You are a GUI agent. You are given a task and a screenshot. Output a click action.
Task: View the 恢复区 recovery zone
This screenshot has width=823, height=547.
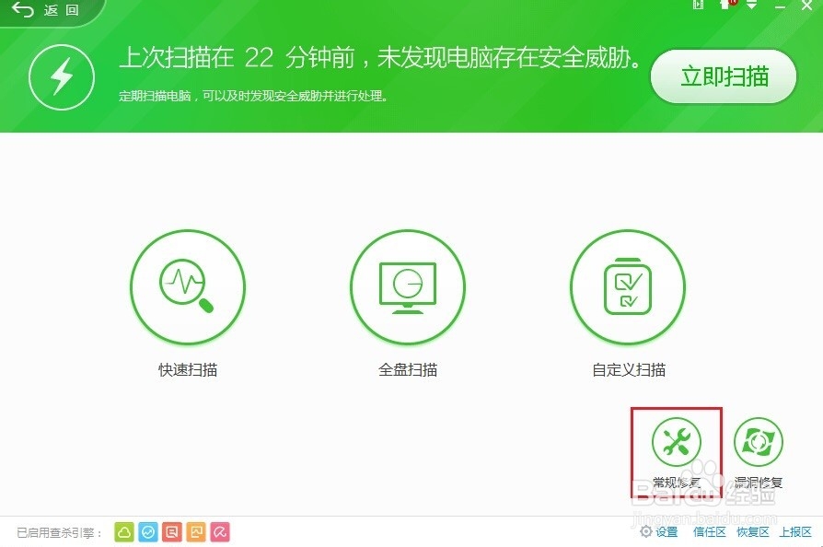(753, 532)
